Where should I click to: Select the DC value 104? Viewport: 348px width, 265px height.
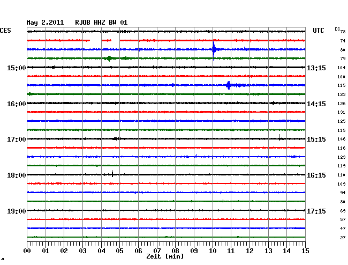coord(342,68)
